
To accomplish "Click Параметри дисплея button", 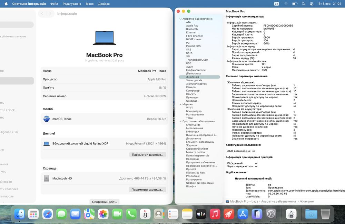I will click(147, 155).
